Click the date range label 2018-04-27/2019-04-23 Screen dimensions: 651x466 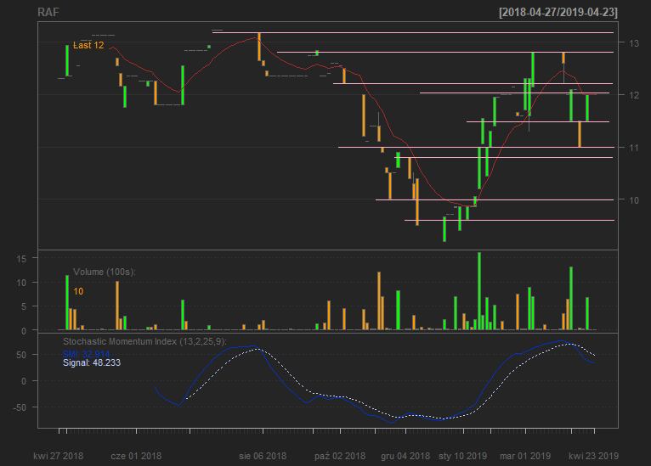[x=558, y=13]
